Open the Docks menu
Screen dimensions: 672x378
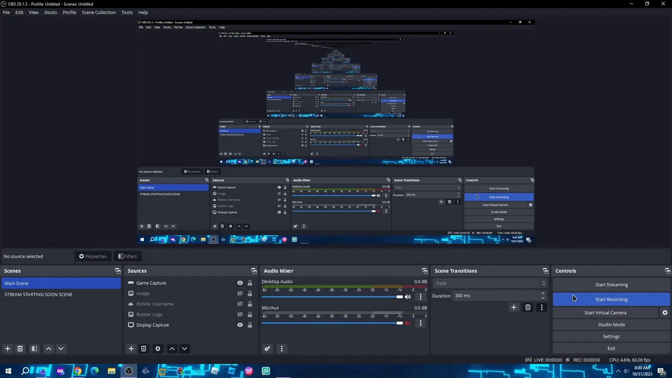pos(50,12)
